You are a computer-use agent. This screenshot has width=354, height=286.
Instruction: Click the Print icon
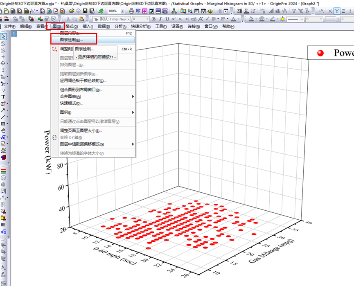[x=131, y=11]
